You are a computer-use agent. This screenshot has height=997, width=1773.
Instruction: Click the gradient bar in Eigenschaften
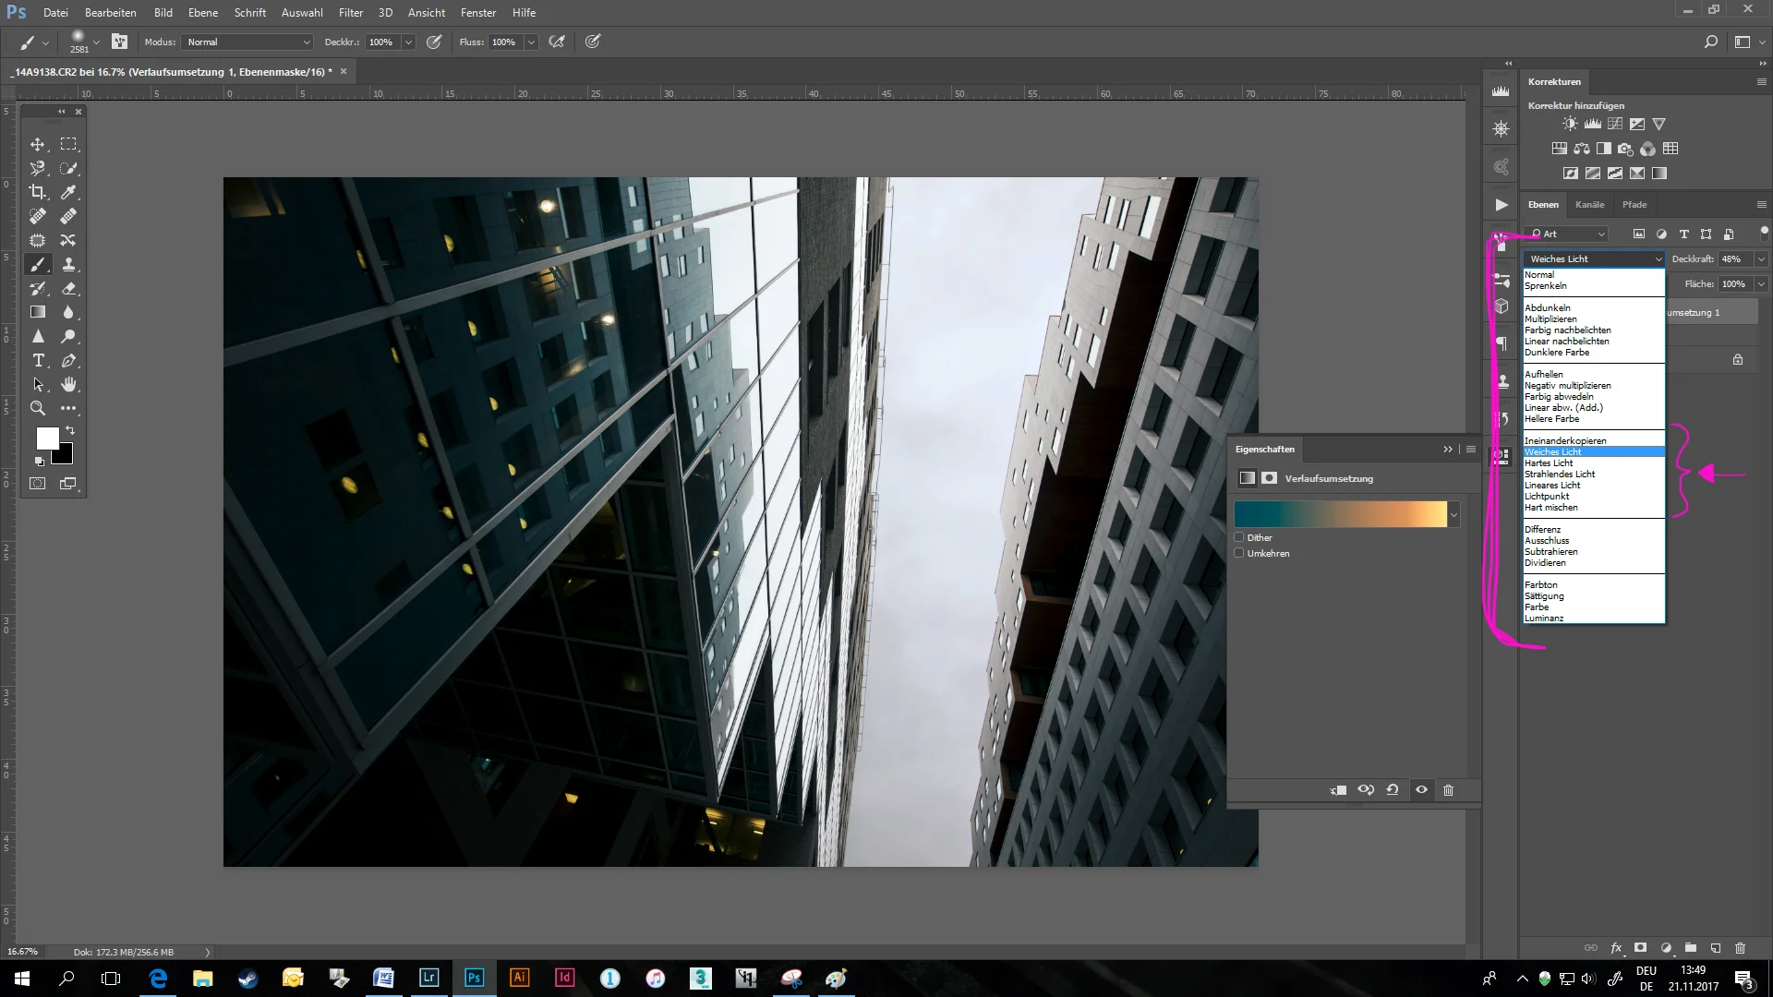click(1340, 515)
